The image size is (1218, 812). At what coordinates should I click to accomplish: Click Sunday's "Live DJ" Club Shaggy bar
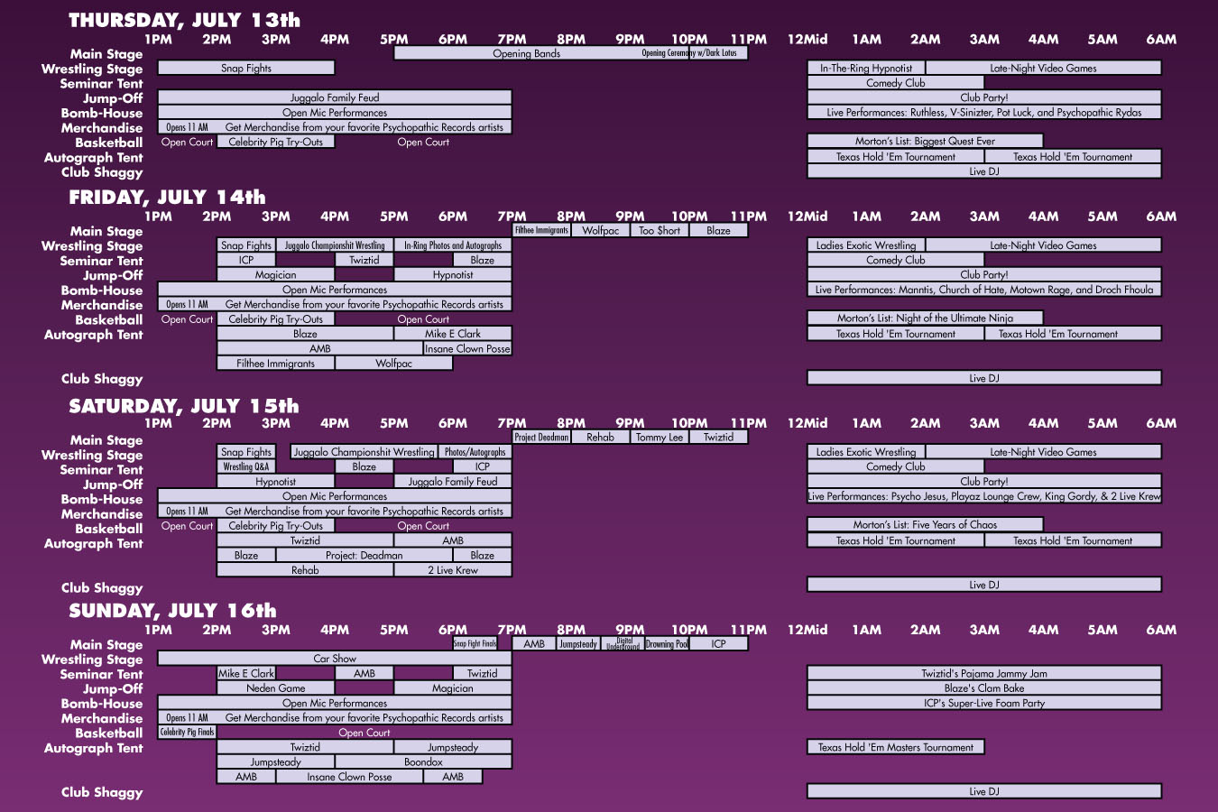click(984, 791)
